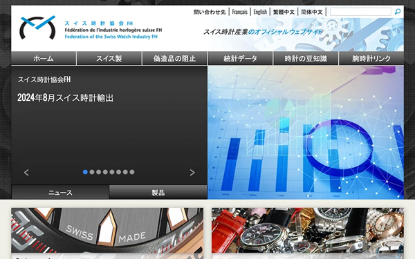Open the 問い合わせ先 contact link
The width and height of the screenshot is (415, 259).
click(210, 12)
